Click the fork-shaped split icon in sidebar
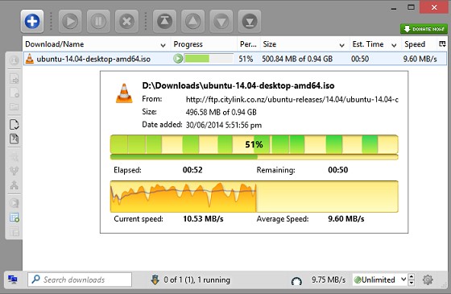The height and width of the screenshot is (294, 451). coord(14,171)
